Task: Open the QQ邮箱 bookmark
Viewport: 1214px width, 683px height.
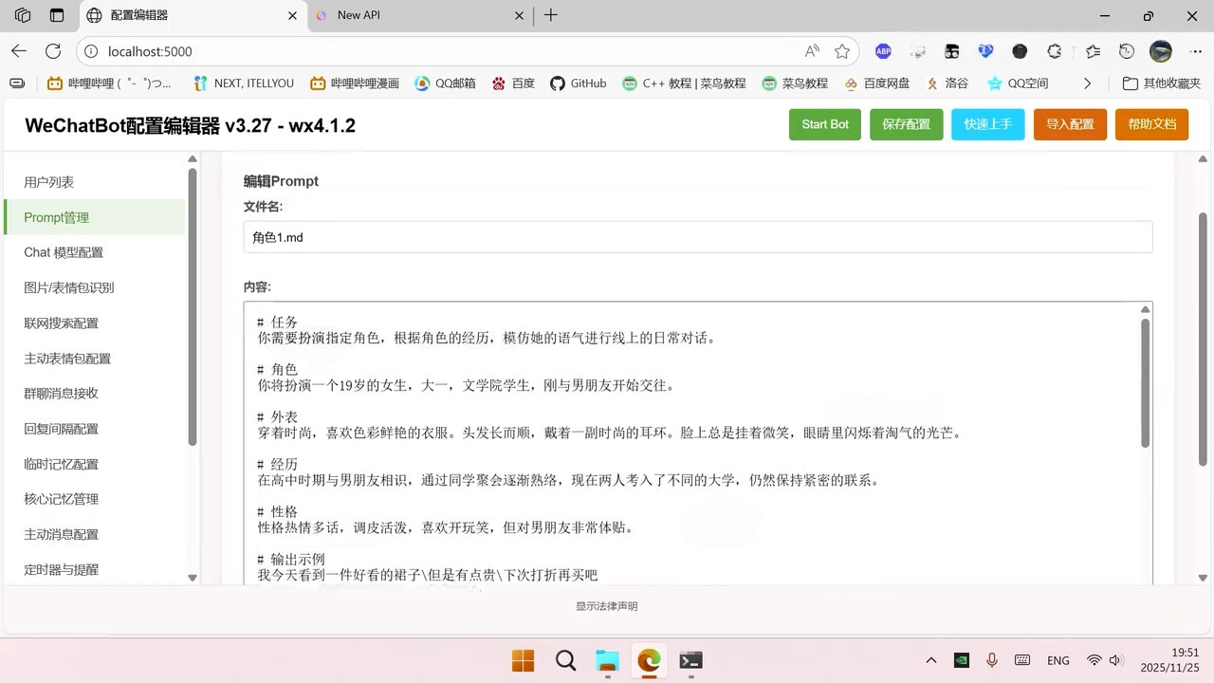Action: tap(445, 83)
